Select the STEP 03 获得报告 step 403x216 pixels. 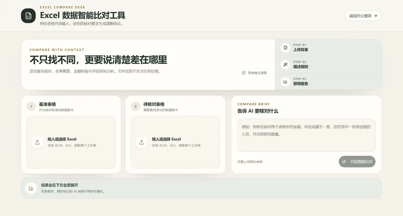coord(328,81)
